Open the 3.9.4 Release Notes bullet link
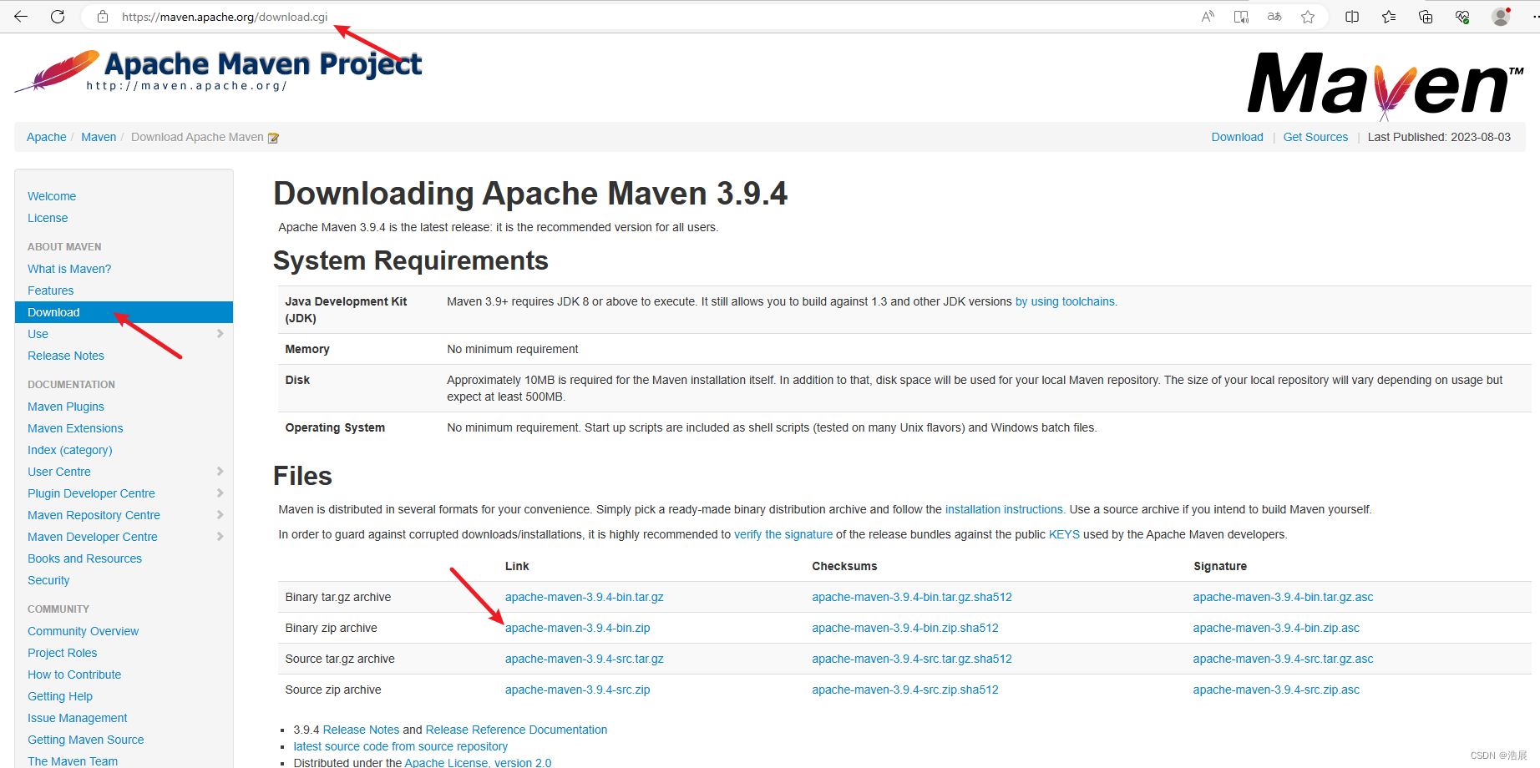This screenshot has height=768, width=1540. [x=361, y=730]
